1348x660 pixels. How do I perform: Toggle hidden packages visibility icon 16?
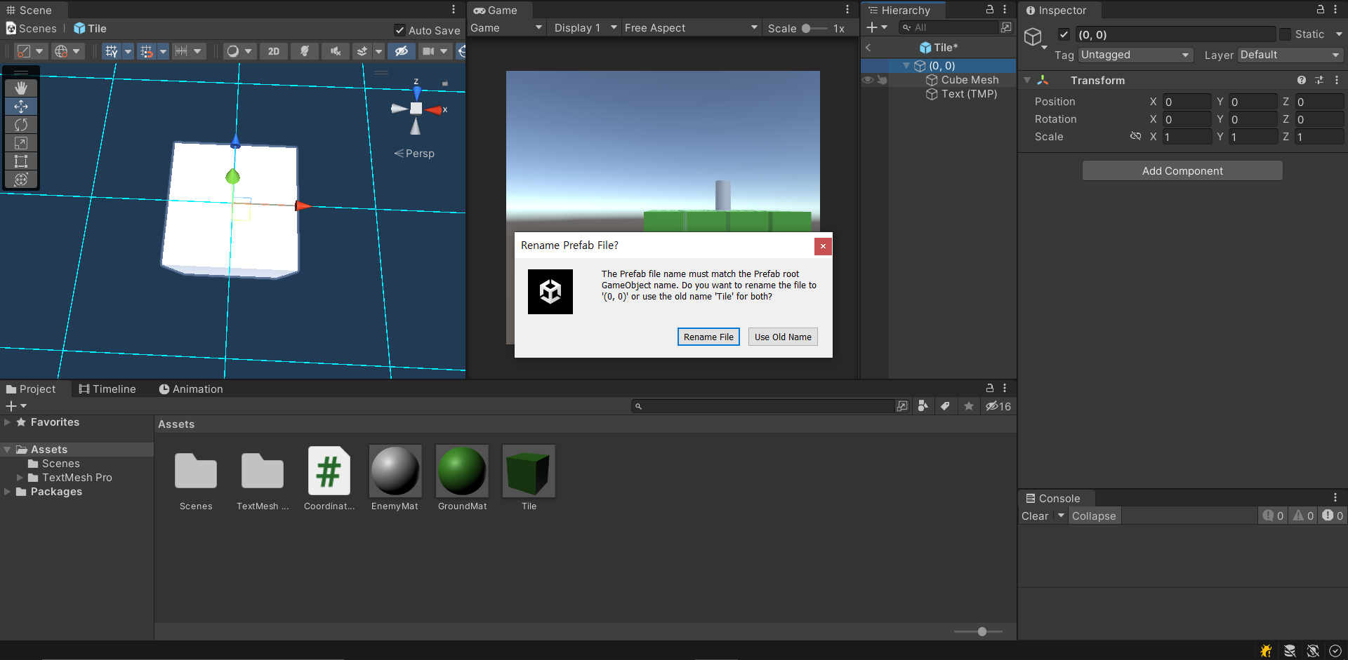(x=998, y=406)
